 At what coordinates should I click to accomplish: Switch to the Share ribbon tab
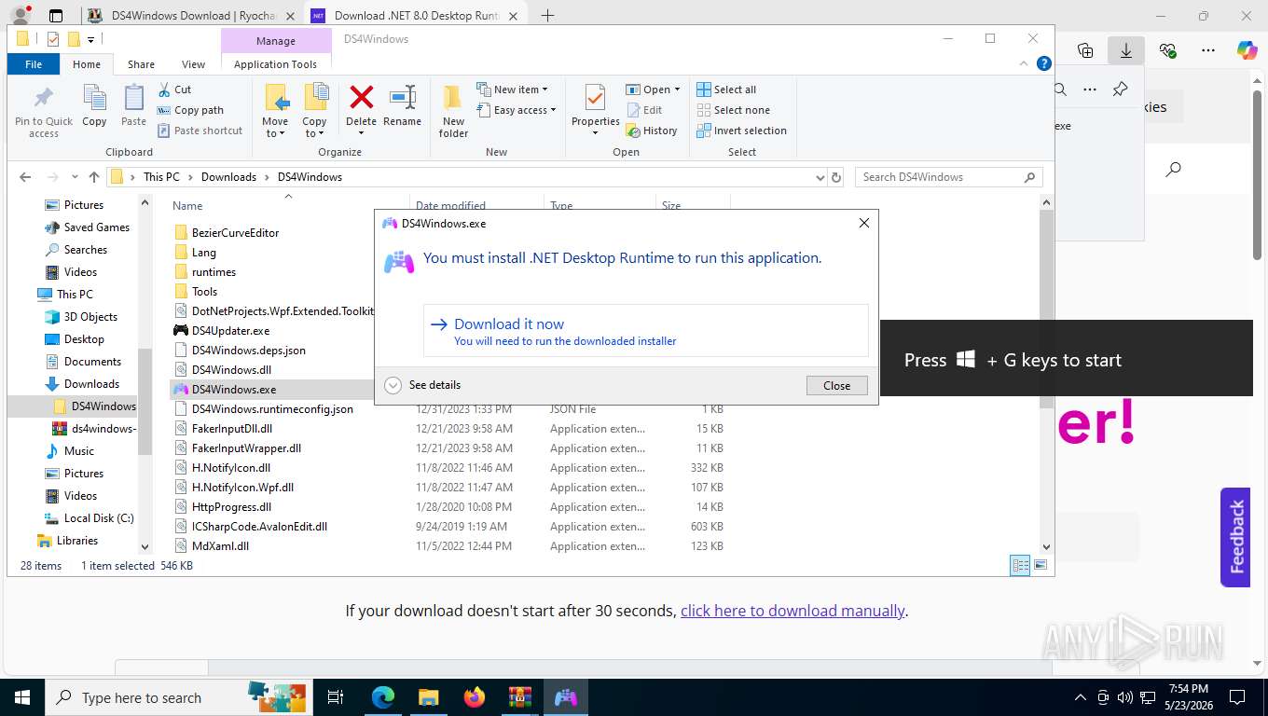[142, 64]
